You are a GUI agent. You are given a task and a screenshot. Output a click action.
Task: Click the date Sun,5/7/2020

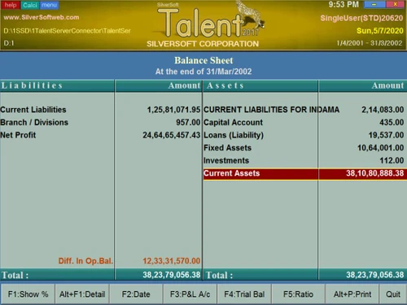pyautogui.click(x=380, y=31)
